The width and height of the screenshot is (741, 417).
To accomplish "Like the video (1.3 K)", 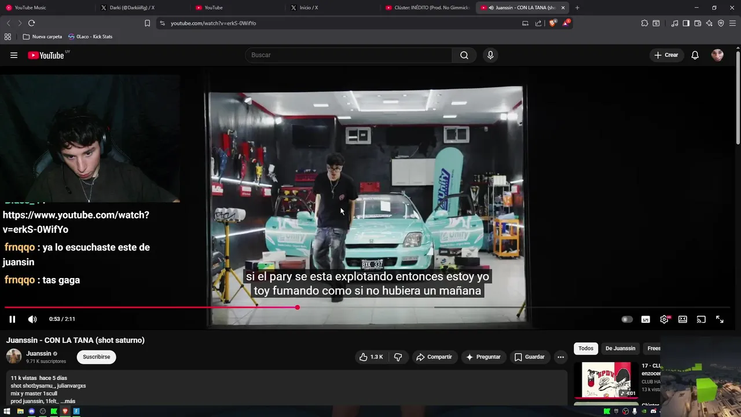I will click(x=370, y=357).
